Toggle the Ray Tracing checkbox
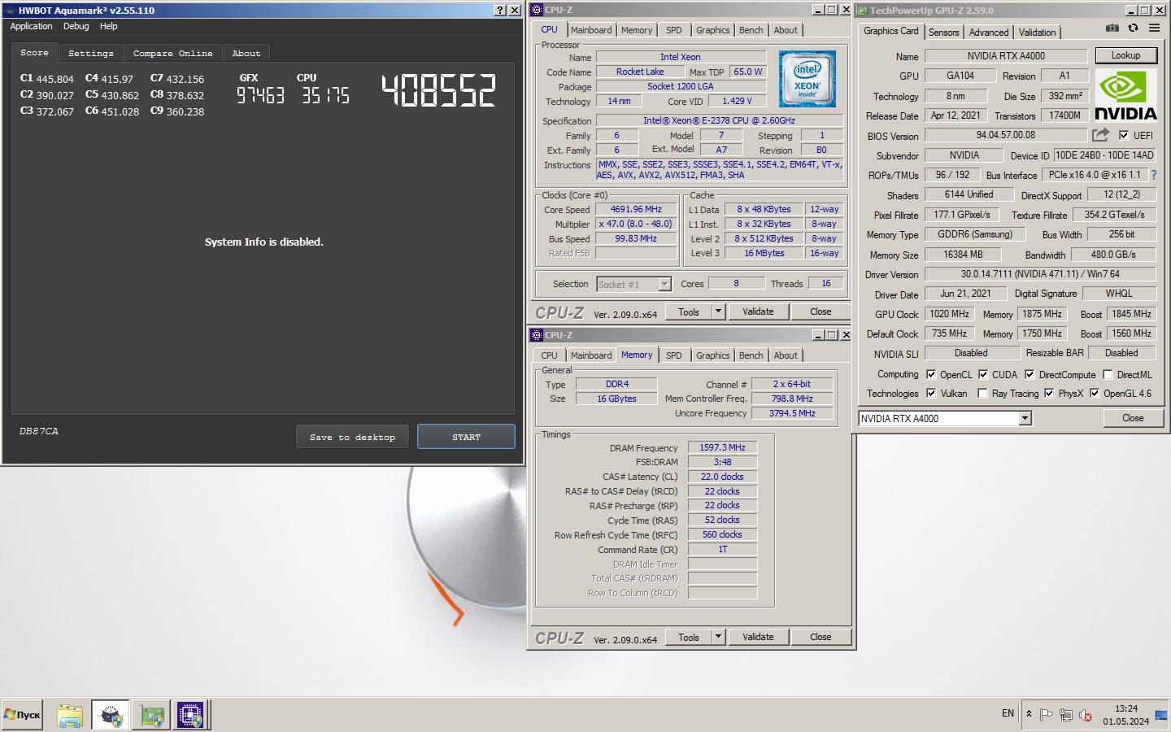This screenshot has height=732, width=1171. [x=982, y=394]
